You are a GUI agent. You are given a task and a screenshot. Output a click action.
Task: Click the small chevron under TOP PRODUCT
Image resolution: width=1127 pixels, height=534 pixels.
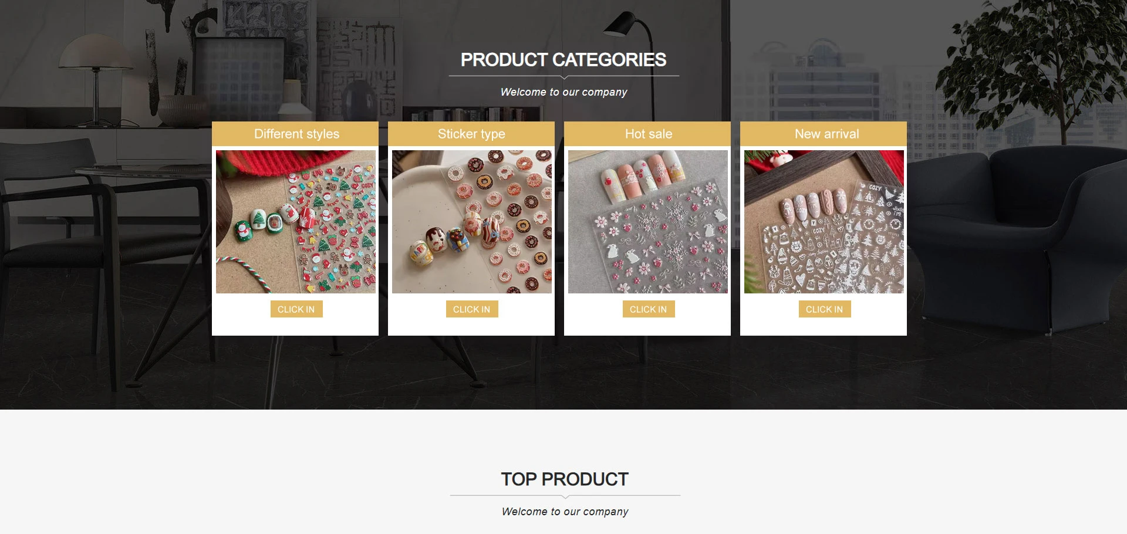click(x=565, y=496)
